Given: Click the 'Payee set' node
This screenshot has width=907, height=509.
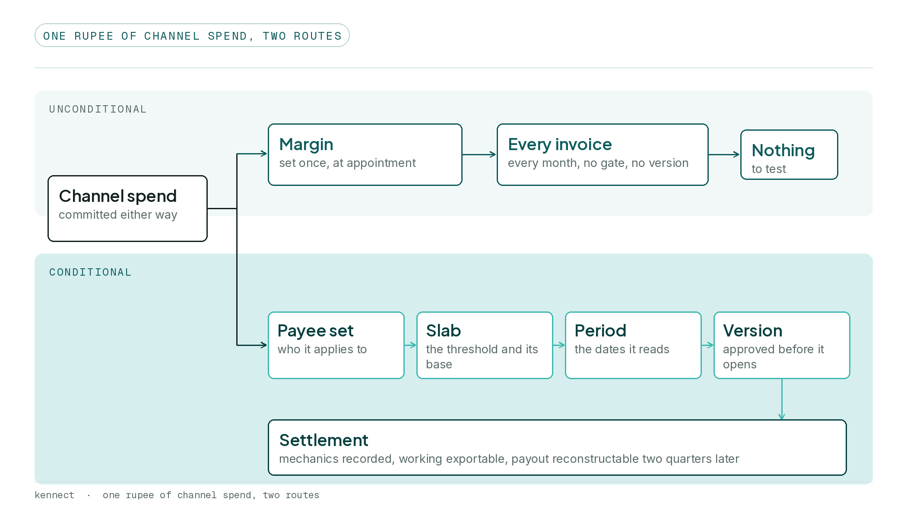Looking at the screenshot, I should click(x=336, y=345).
